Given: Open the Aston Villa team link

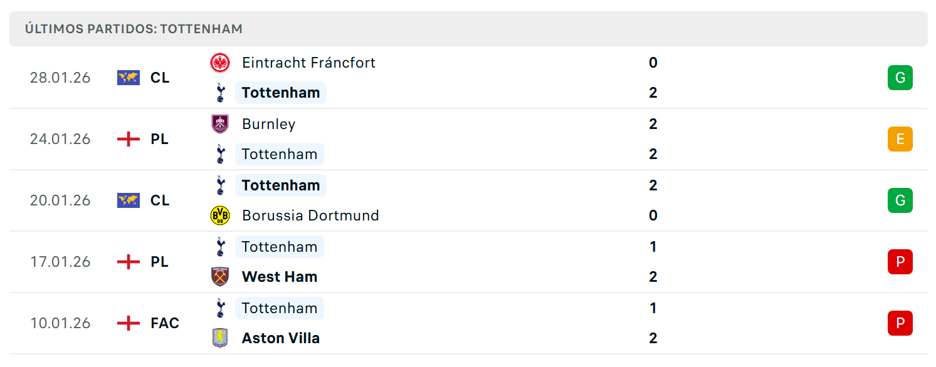Looking at the screenshot, I should click(x=281, y=338).
